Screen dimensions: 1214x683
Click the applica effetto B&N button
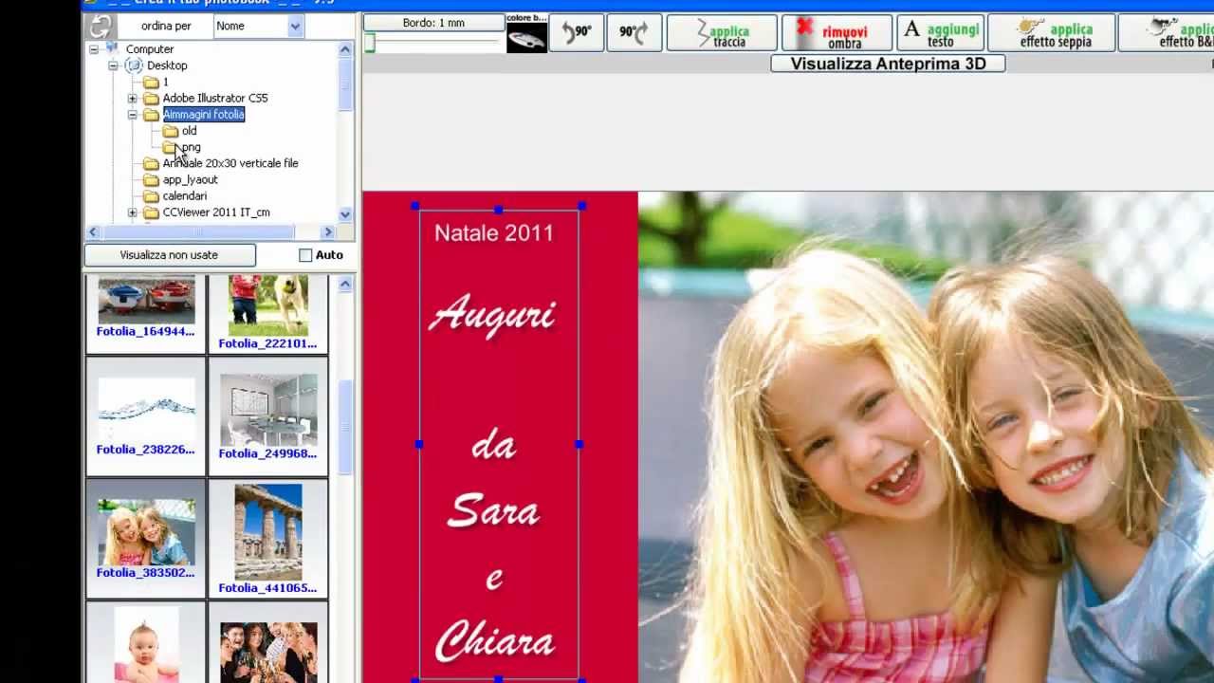1167,33
